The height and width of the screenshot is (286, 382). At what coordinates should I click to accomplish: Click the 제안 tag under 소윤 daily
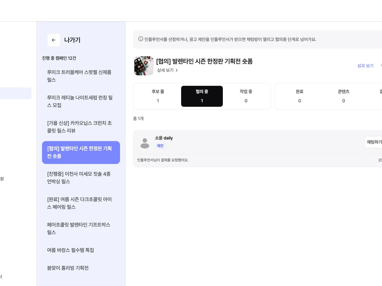[160, 146]
